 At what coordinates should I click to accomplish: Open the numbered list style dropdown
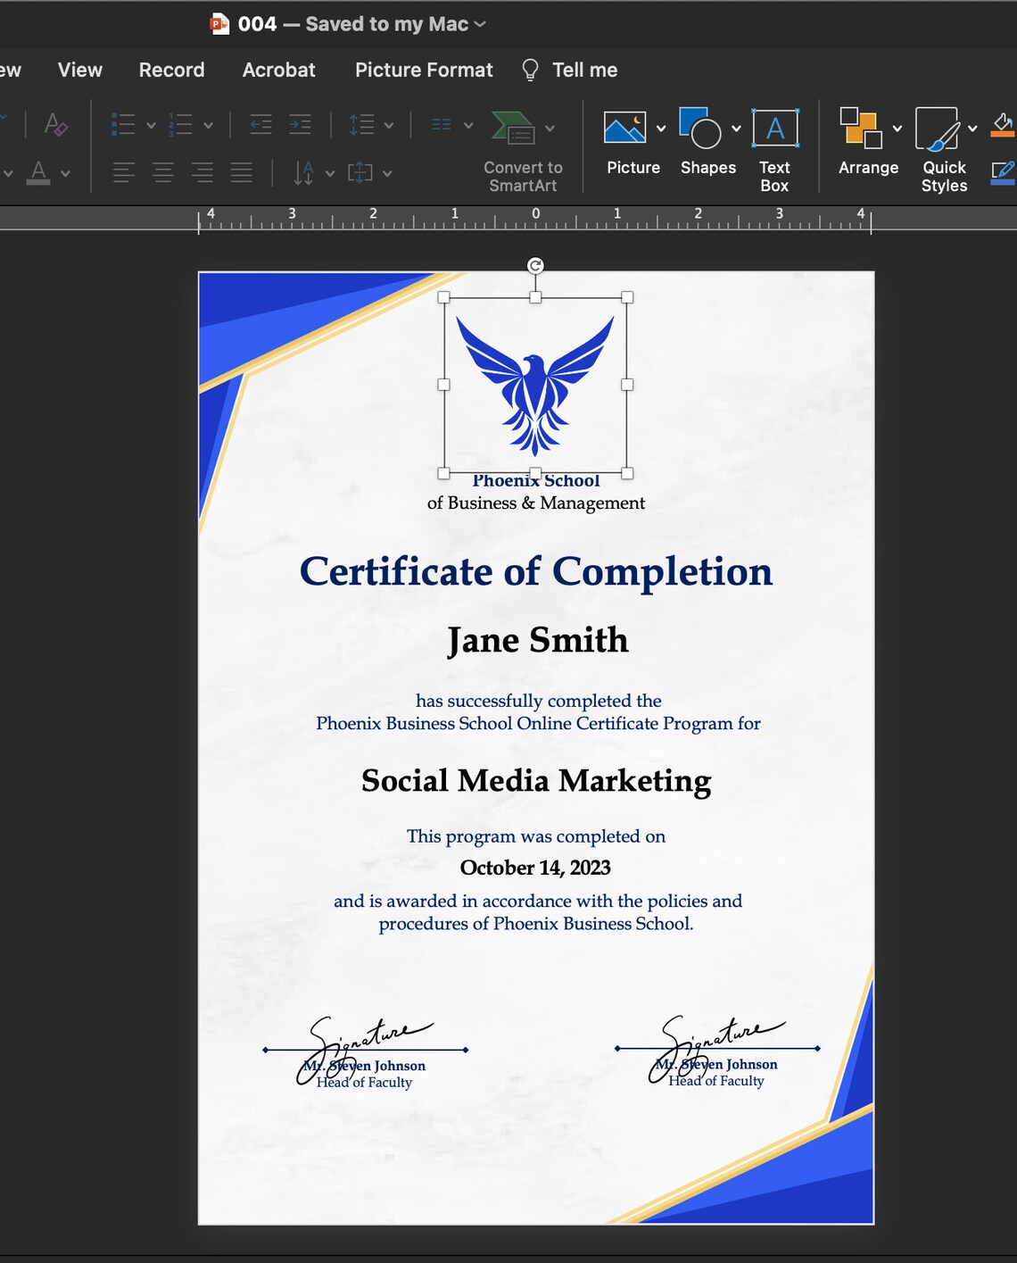pos(210,124)
